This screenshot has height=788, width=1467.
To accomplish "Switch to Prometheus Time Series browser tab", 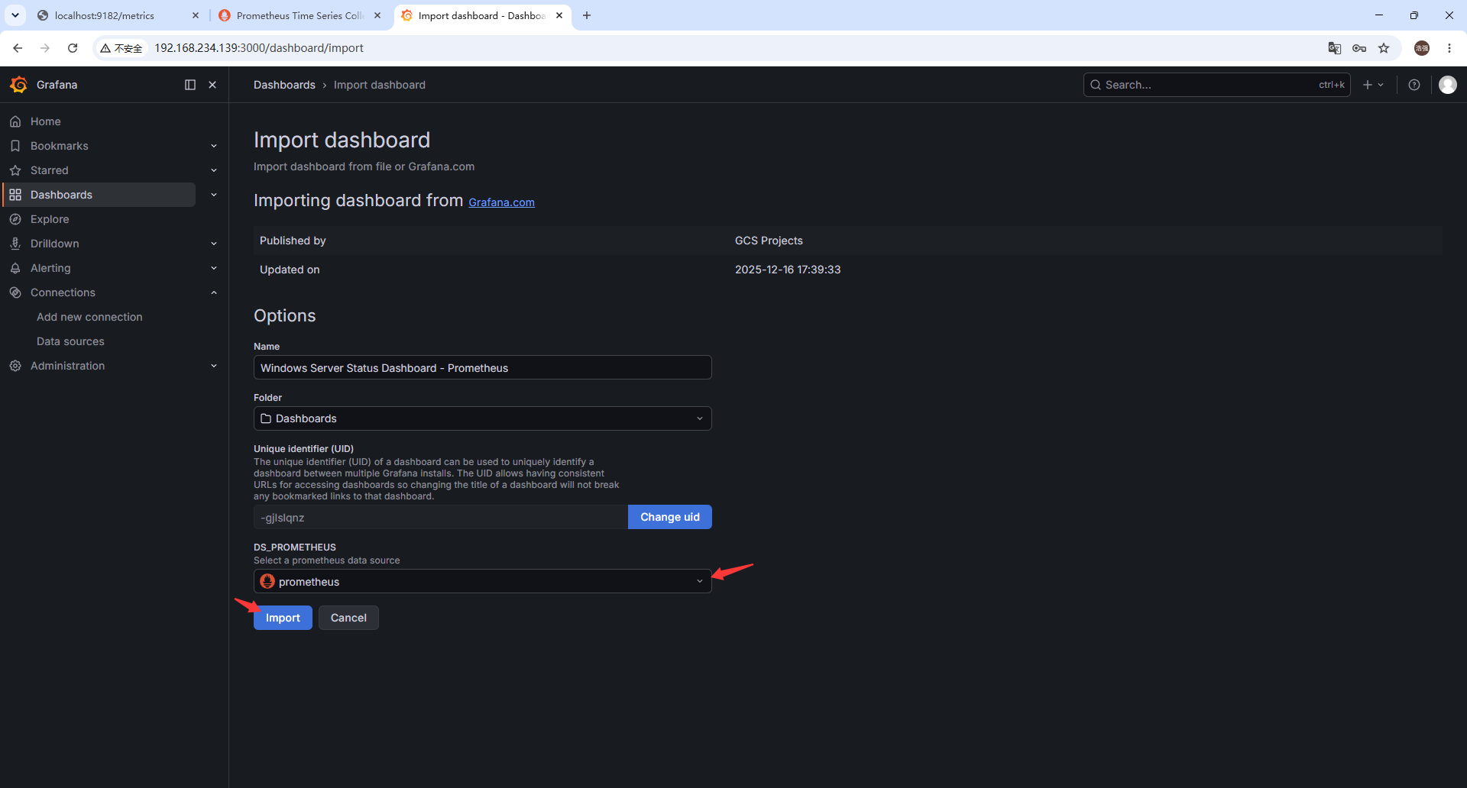I will click(x=298, y=15).
